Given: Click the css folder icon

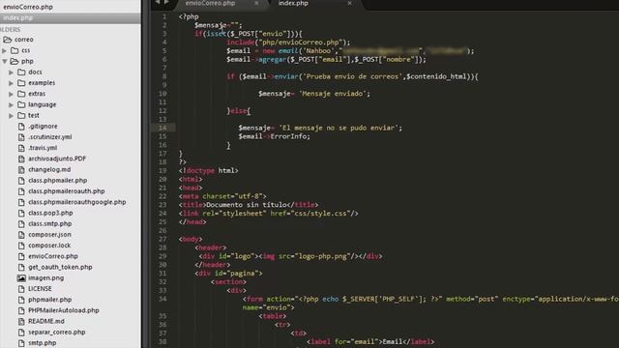Looking at the screenshot, I should 15,50.
